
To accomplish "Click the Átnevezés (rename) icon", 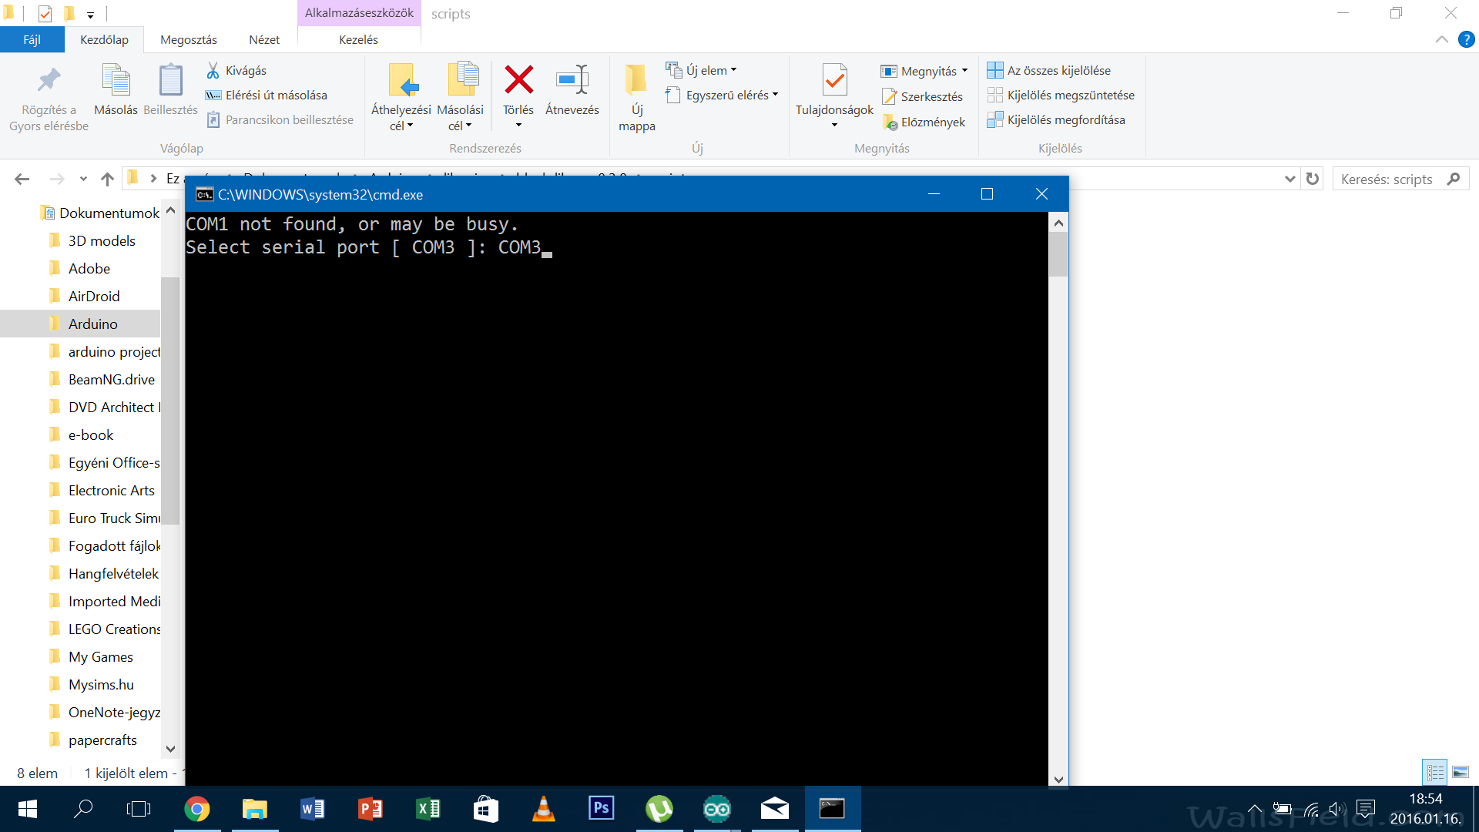I will pyautogui.click(x=572, y=80).
